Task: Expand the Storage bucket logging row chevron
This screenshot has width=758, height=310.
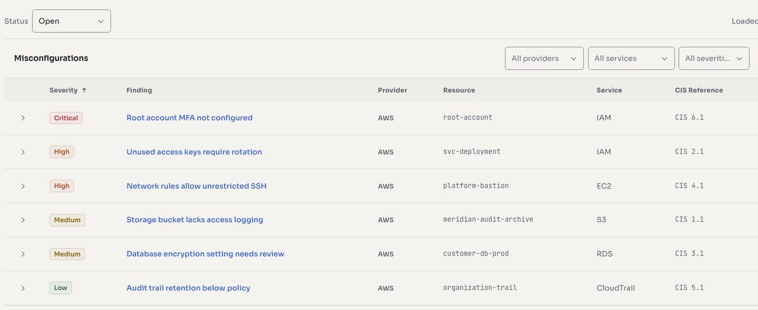Action: click(23, 220)
